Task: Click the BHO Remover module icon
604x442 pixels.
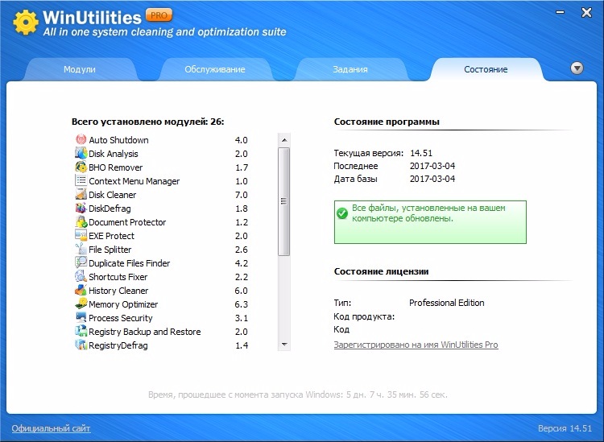Action: pyautogui.click(x=81, y=167)
